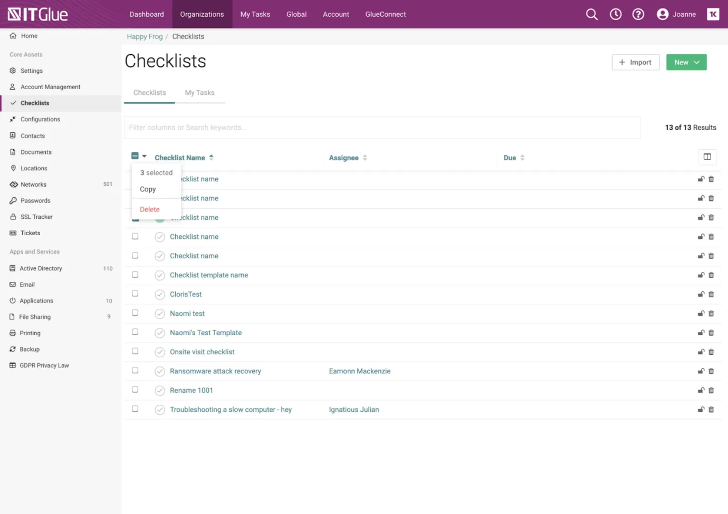This screenshot has height=514, width=728.
Task: Click completion circle icon for ClorisTest
Action: tap(160, 295)
